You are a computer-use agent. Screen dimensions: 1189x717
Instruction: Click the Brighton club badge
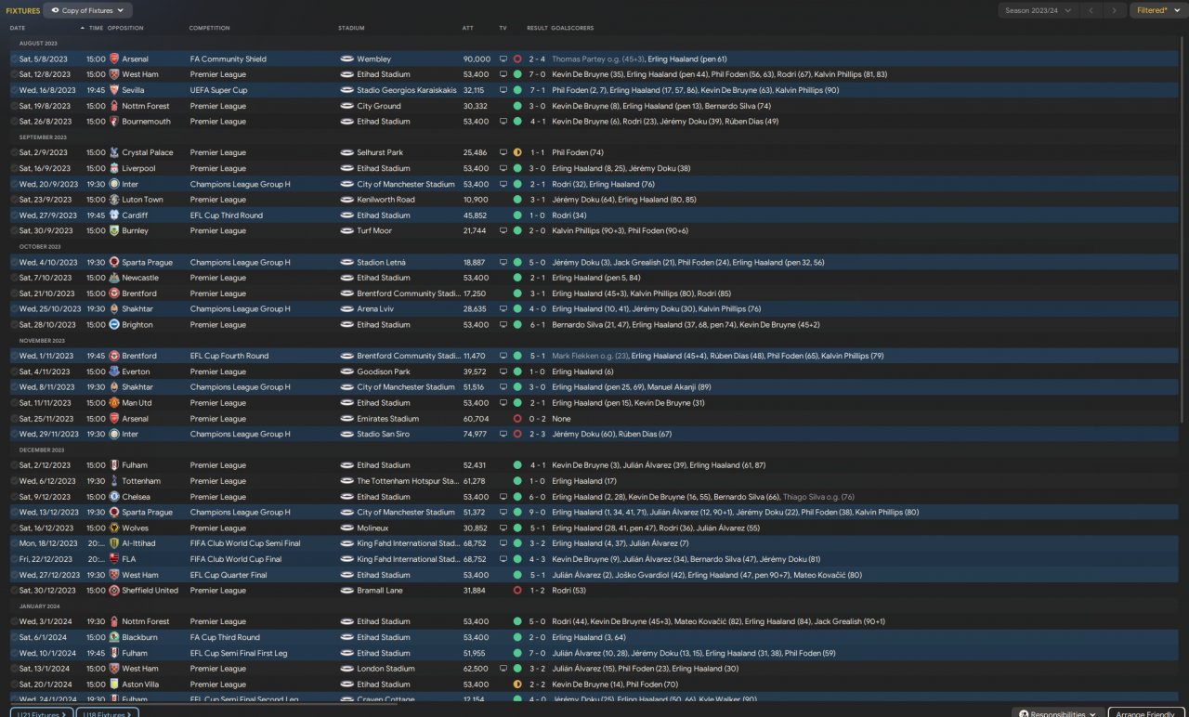pos(114,325)
